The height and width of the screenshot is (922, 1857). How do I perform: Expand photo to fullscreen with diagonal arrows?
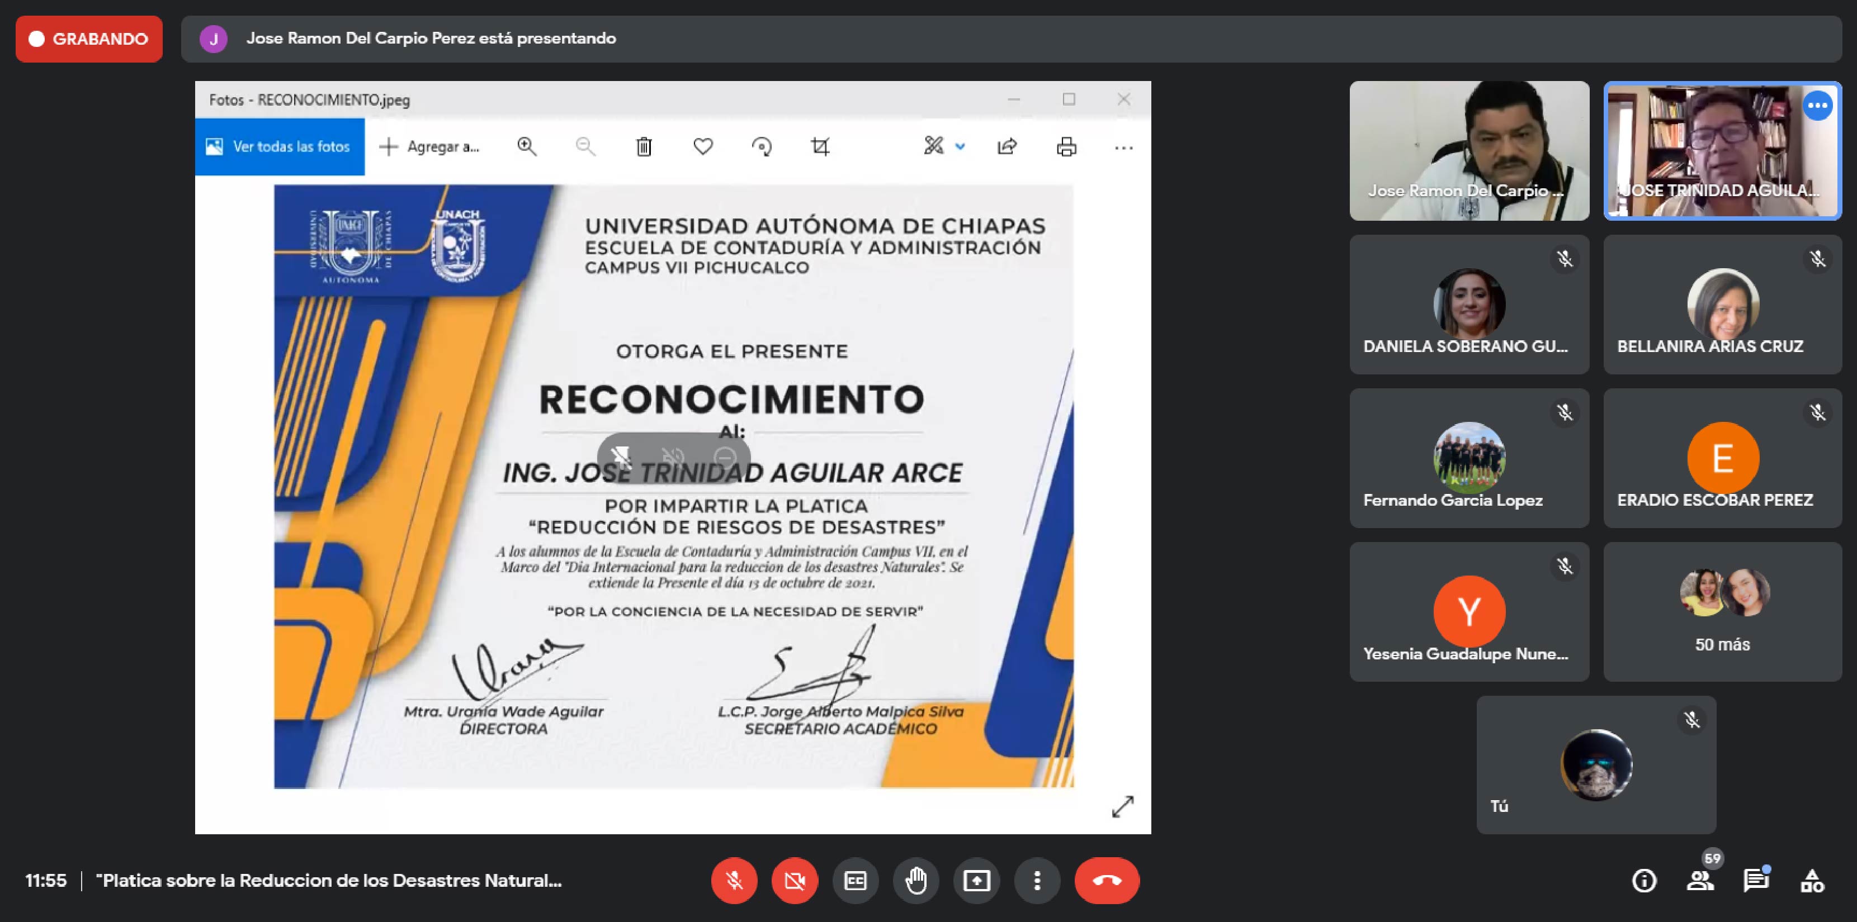click(1122, 807)
